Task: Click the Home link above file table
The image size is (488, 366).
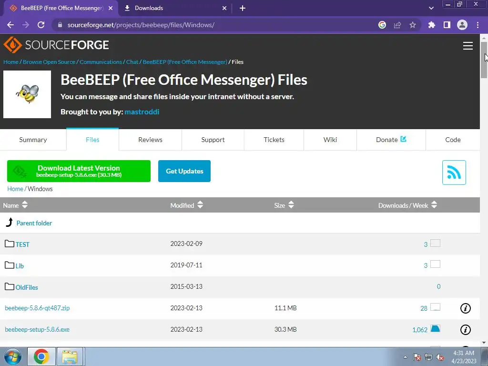Action: (x=15, y=189)
